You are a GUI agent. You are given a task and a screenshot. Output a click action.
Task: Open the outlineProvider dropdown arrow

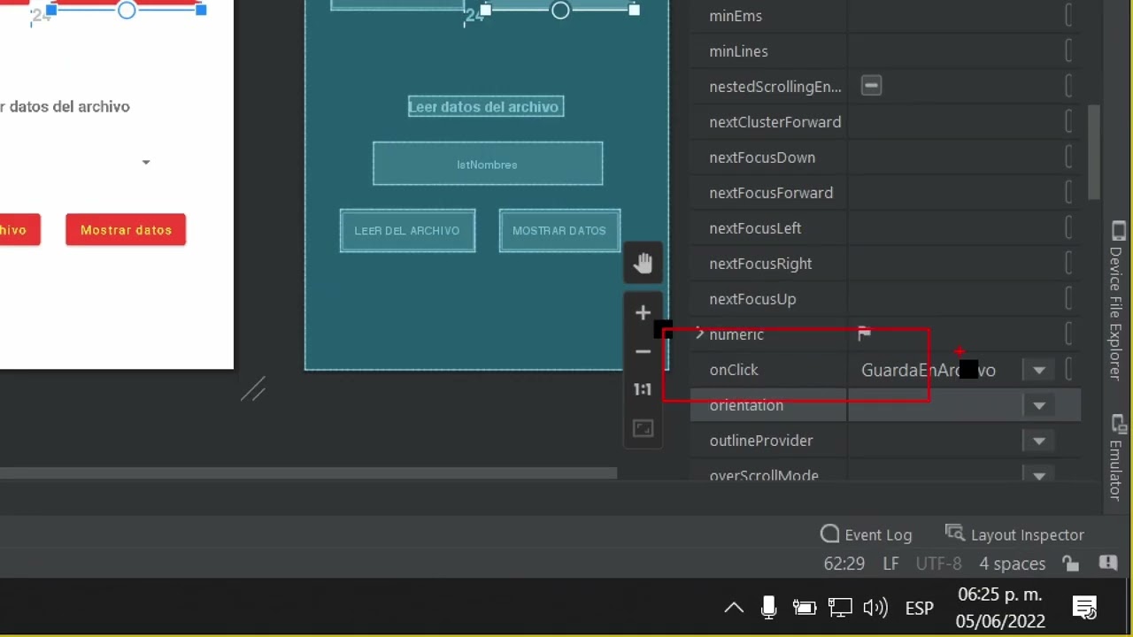click(1039, 441)
